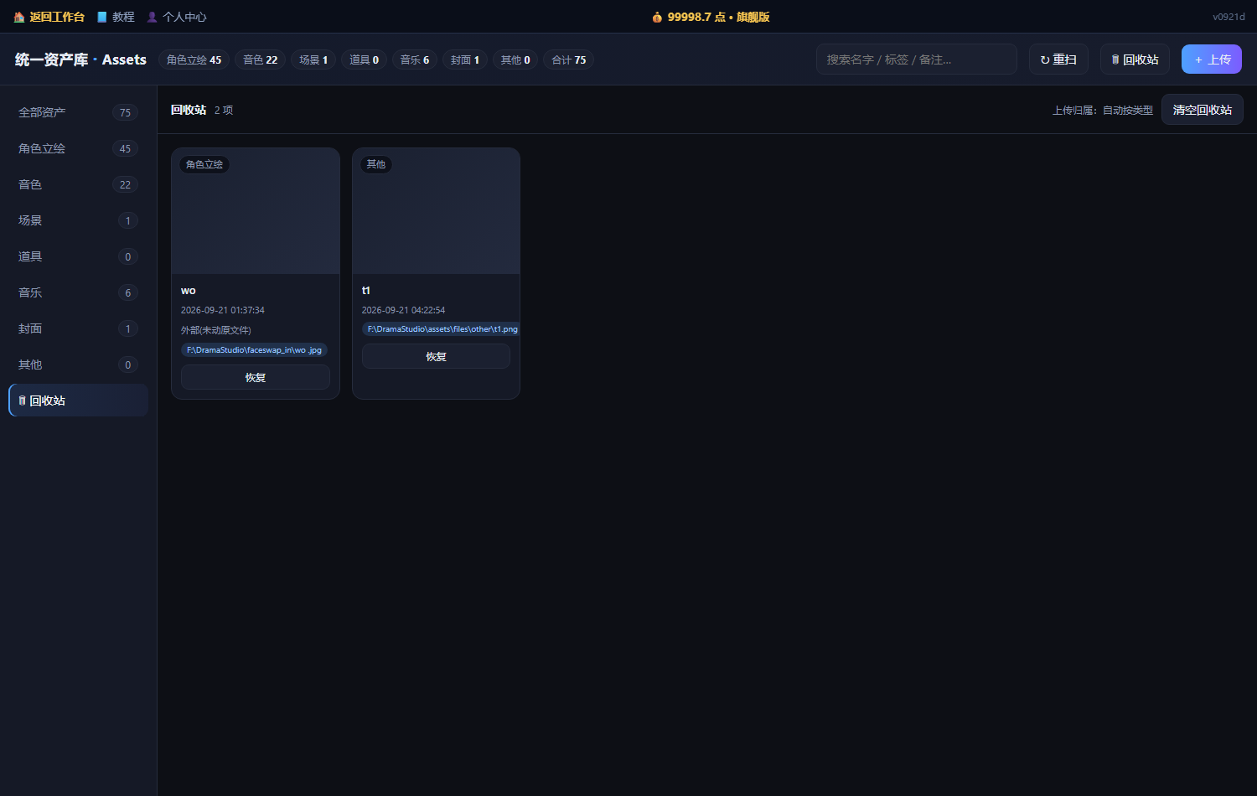Select 音色 in the sidebar
This screenshot has width=1257, height=796.
[79, 184]
